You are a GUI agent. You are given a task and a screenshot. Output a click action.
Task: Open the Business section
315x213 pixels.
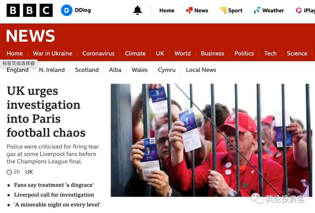pos(212,54)
